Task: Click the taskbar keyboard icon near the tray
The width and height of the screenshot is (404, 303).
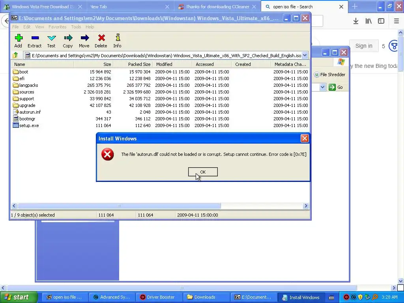Action: tap(331, 297)
